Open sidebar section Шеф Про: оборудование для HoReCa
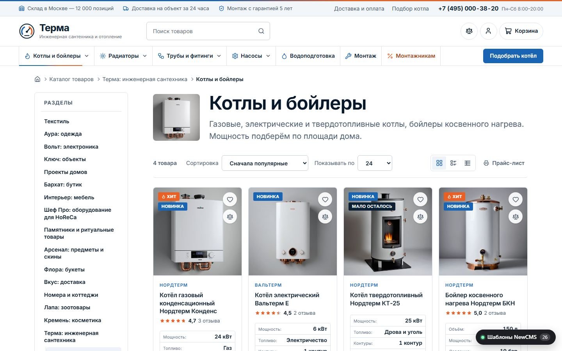Image resolution: width=562 pixels, height=351 pixels. [x=78, y=213]
